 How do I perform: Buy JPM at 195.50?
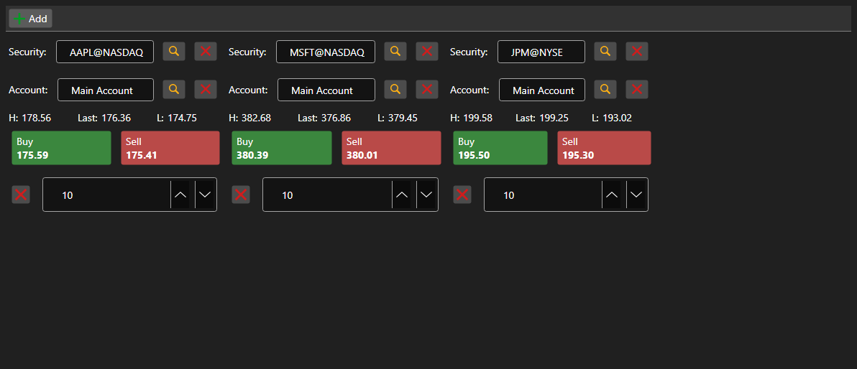(500, 148)
